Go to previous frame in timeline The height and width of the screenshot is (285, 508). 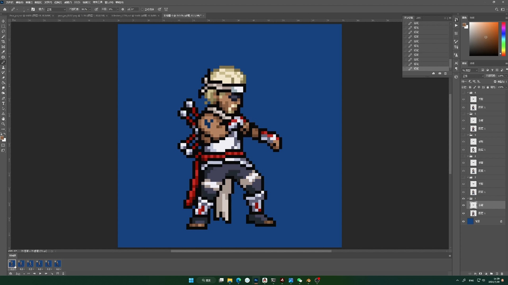point(34,274)
